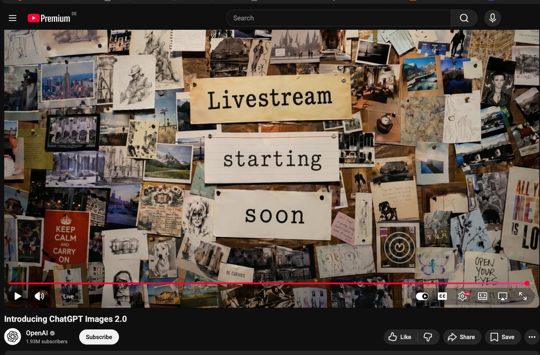Toggle the autoplay switch
Viewport: 540px width, 355px height.
(x=422, y=296)
